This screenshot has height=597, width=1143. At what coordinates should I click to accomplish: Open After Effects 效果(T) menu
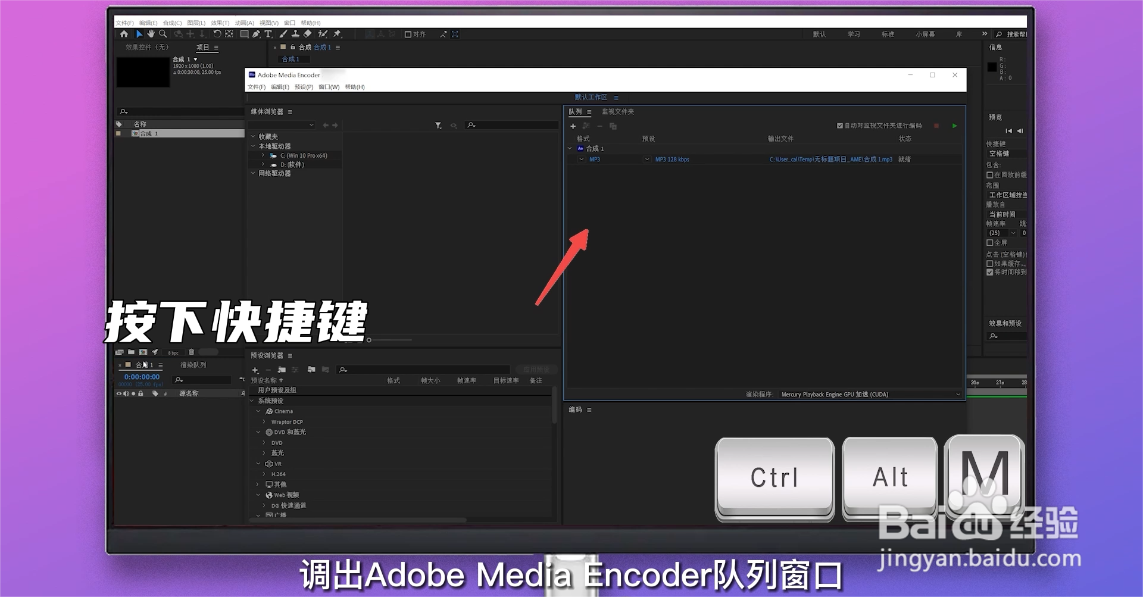(x=220, y=23)
